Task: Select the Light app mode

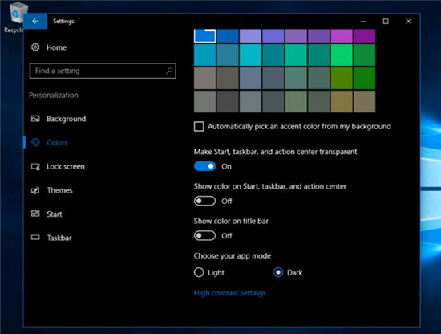Action: point(199,272)
